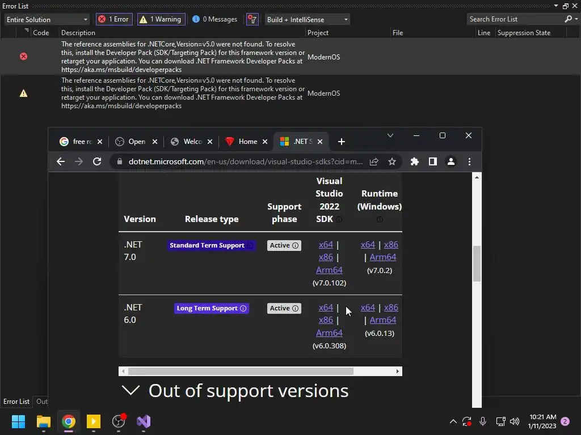This screenshot has height=435, width=581.
Task: Close the 'Home' browser tab
Action: (265, 142)
